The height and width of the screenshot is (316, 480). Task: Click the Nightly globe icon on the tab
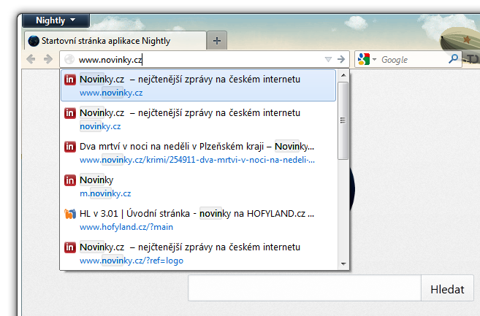pos(34,41)
